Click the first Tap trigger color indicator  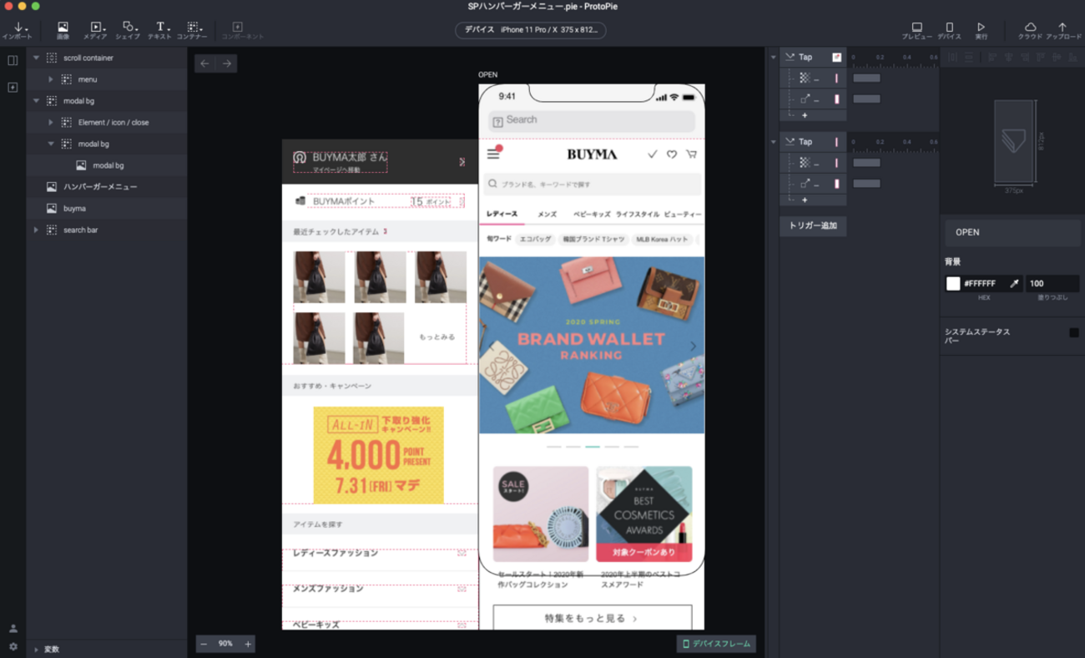[837, 57]
